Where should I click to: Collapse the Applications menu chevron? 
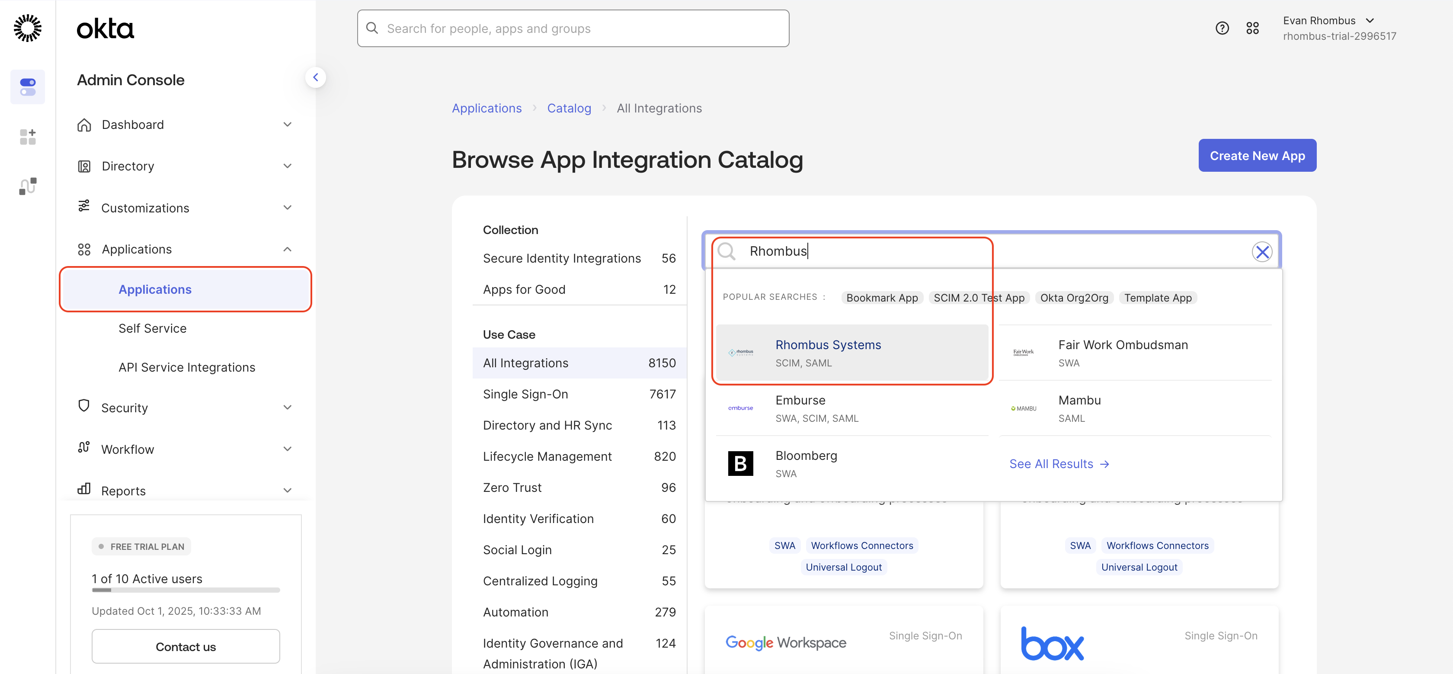click(288, 250)
